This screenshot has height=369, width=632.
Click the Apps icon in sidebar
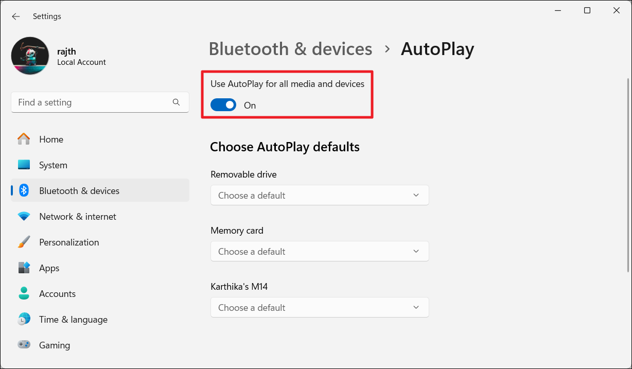pyautogui.click(x=24, y=268)
